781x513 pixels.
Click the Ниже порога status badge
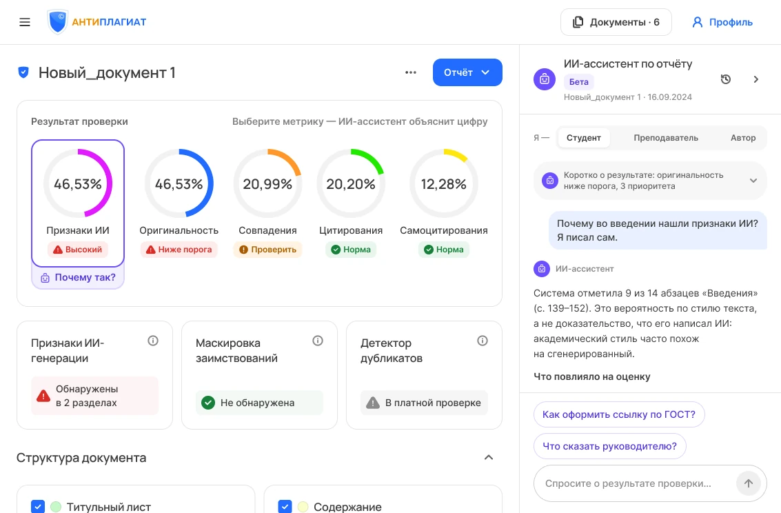pos(179,250)
